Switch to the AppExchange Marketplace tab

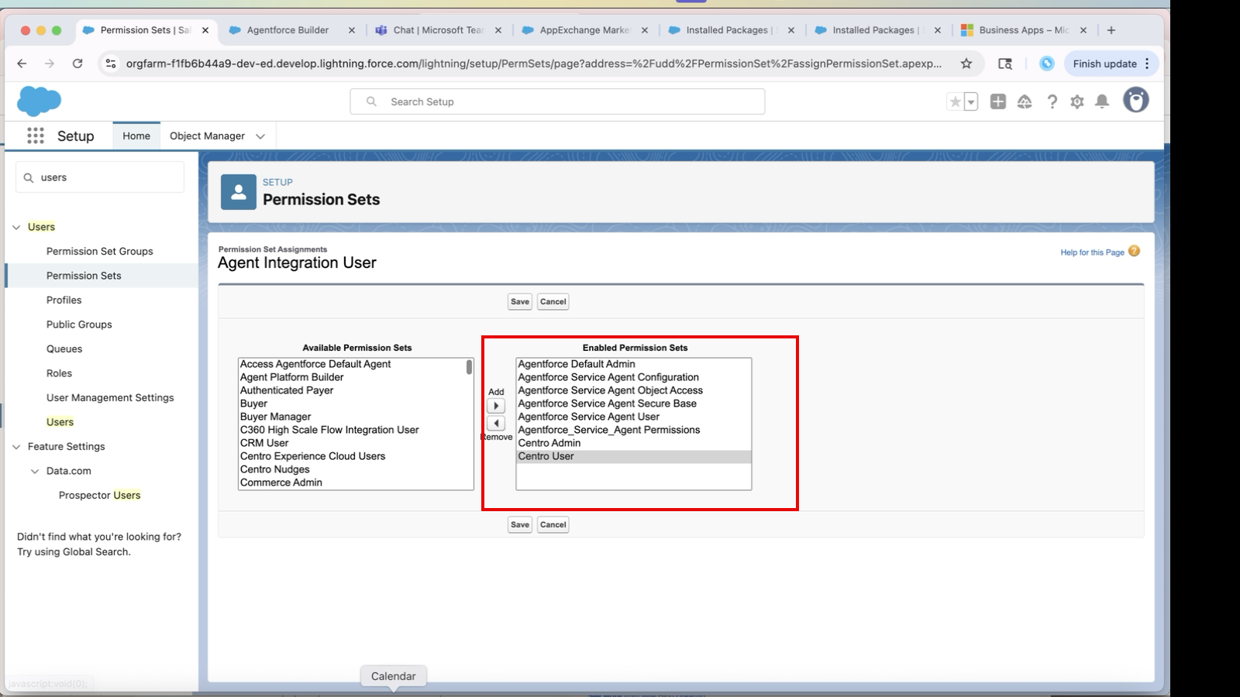coord(584,30)
